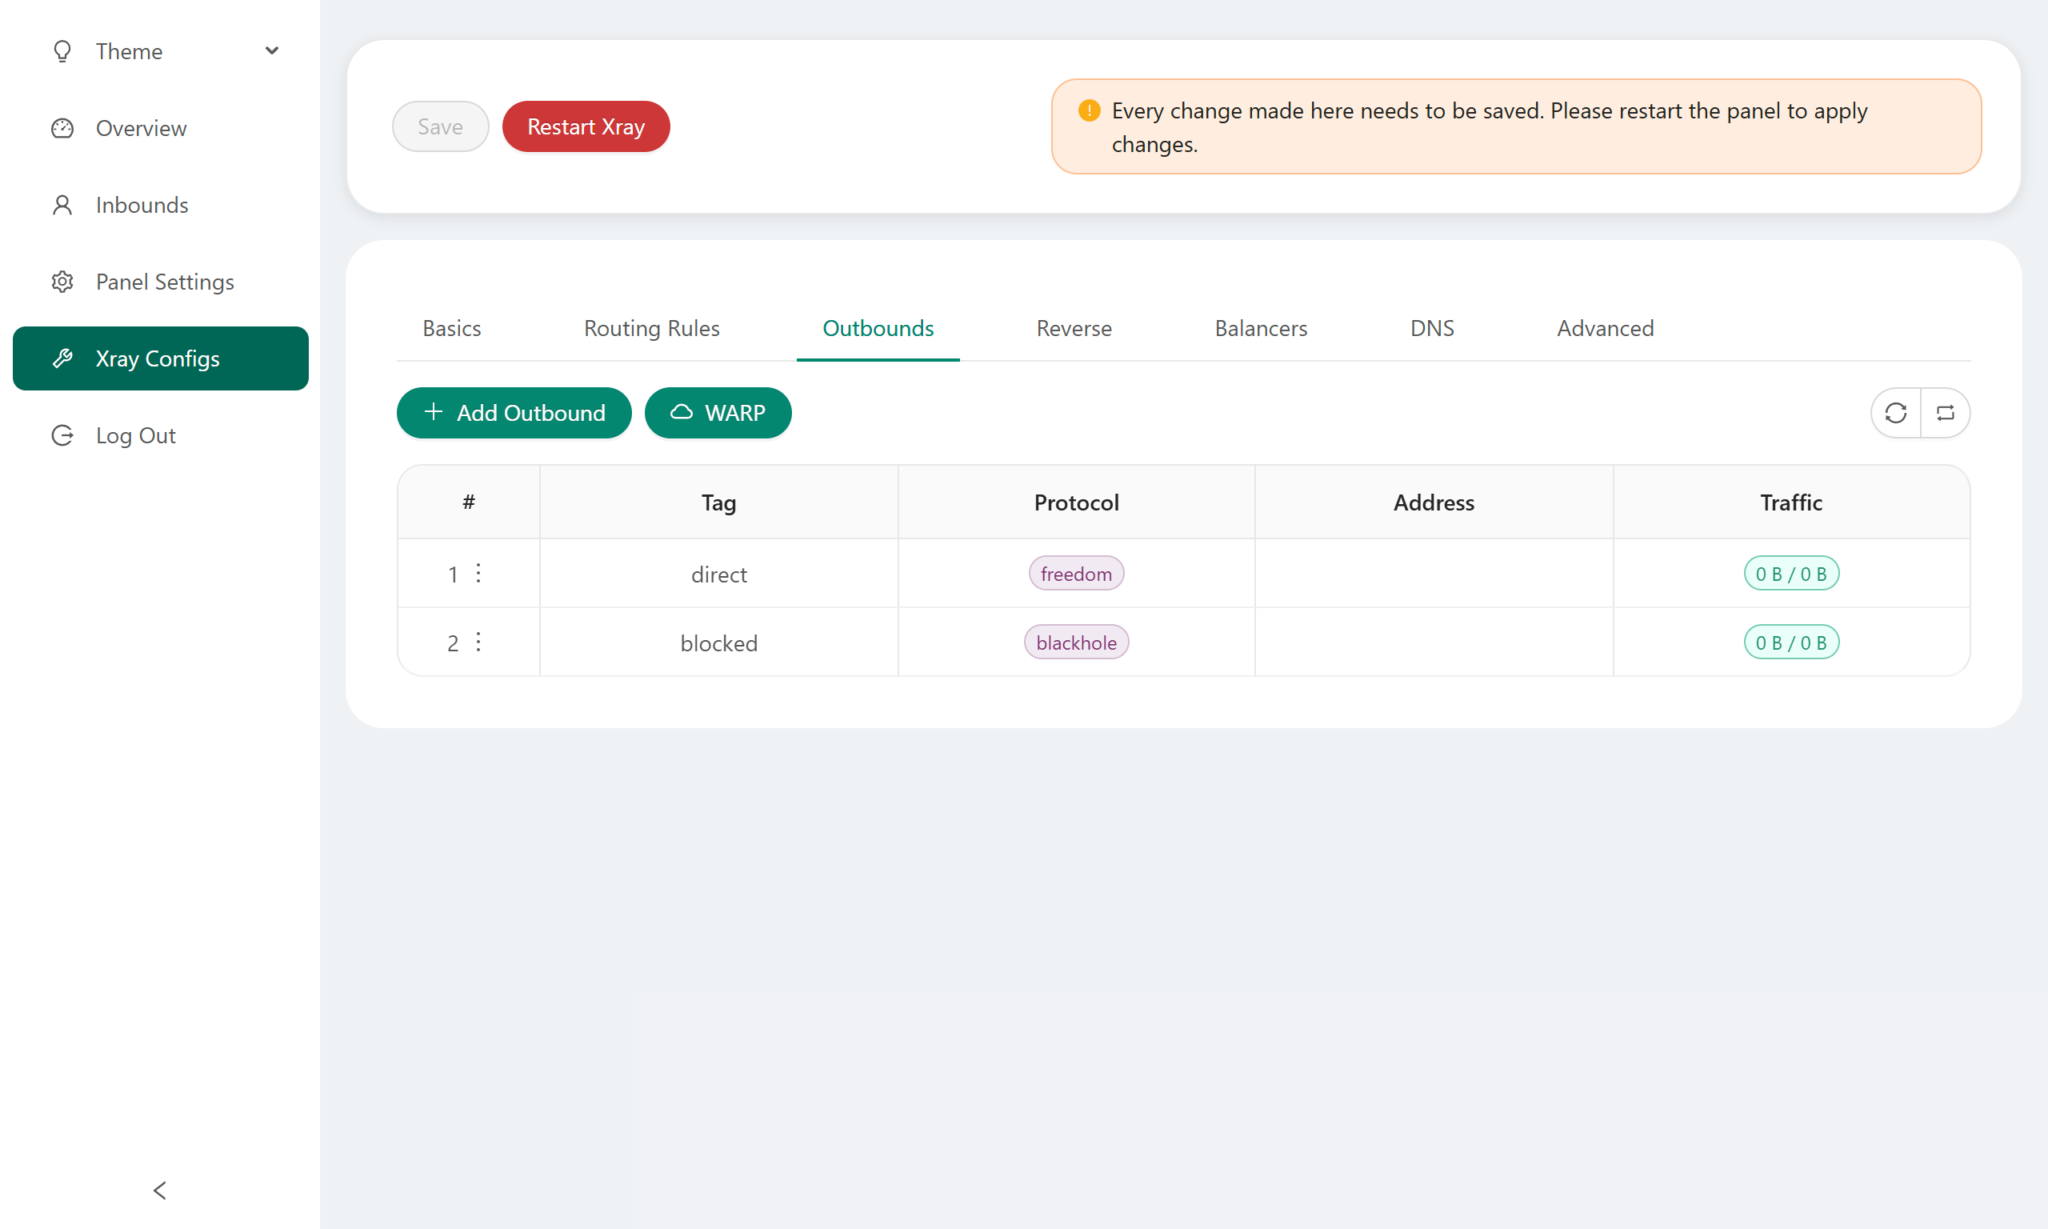Image resolution: width=2048 pixels, height=1229 pixels.
Task: Open the three-dot menu for blocked outbound
Action: pos(478,642)
